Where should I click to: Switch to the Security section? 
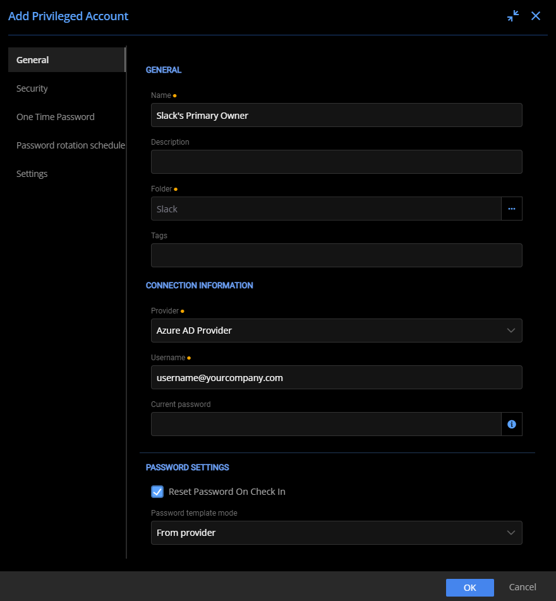click(x=32, y=88)
